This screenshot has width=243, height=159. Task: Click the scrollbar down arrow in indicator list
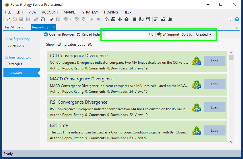[x=232, y=141]
